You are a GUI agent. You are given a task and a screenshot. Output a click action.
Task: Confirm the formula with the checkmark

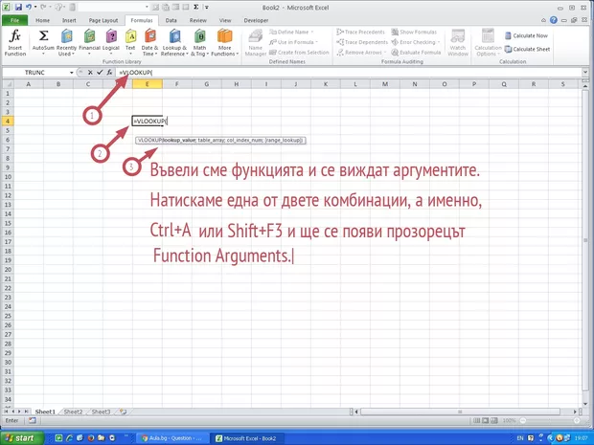[100, 73]
